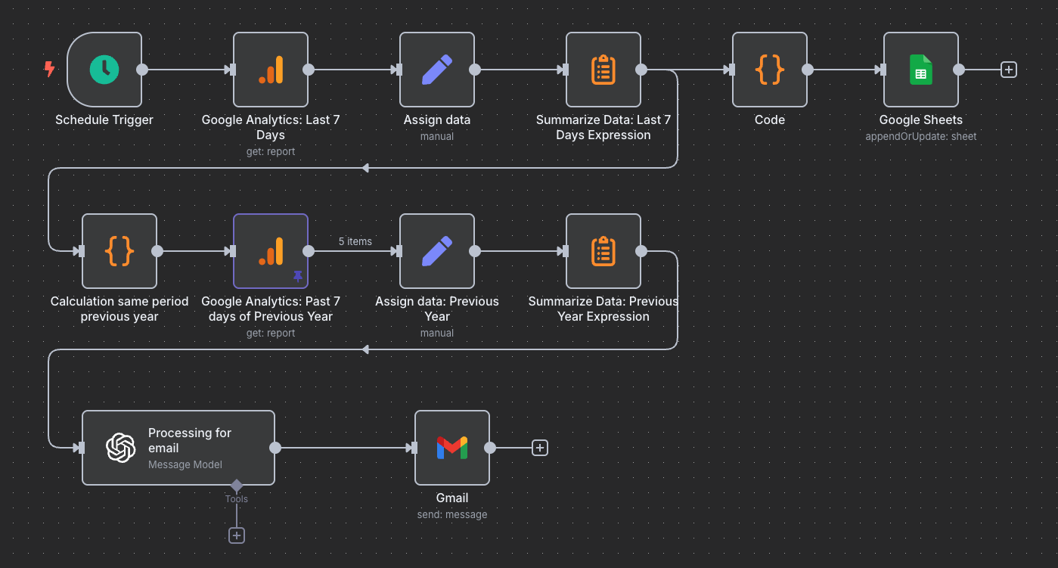Click 'Summarize Data: Previous Year Expression' label
This screenshot has width=1058, height=568.
pyautogui.click(x=603, y=309)
